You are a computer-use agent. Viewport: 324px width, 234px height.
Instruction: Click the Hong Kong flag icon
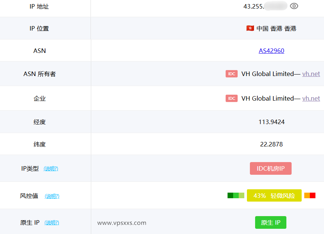pos(250,28)
